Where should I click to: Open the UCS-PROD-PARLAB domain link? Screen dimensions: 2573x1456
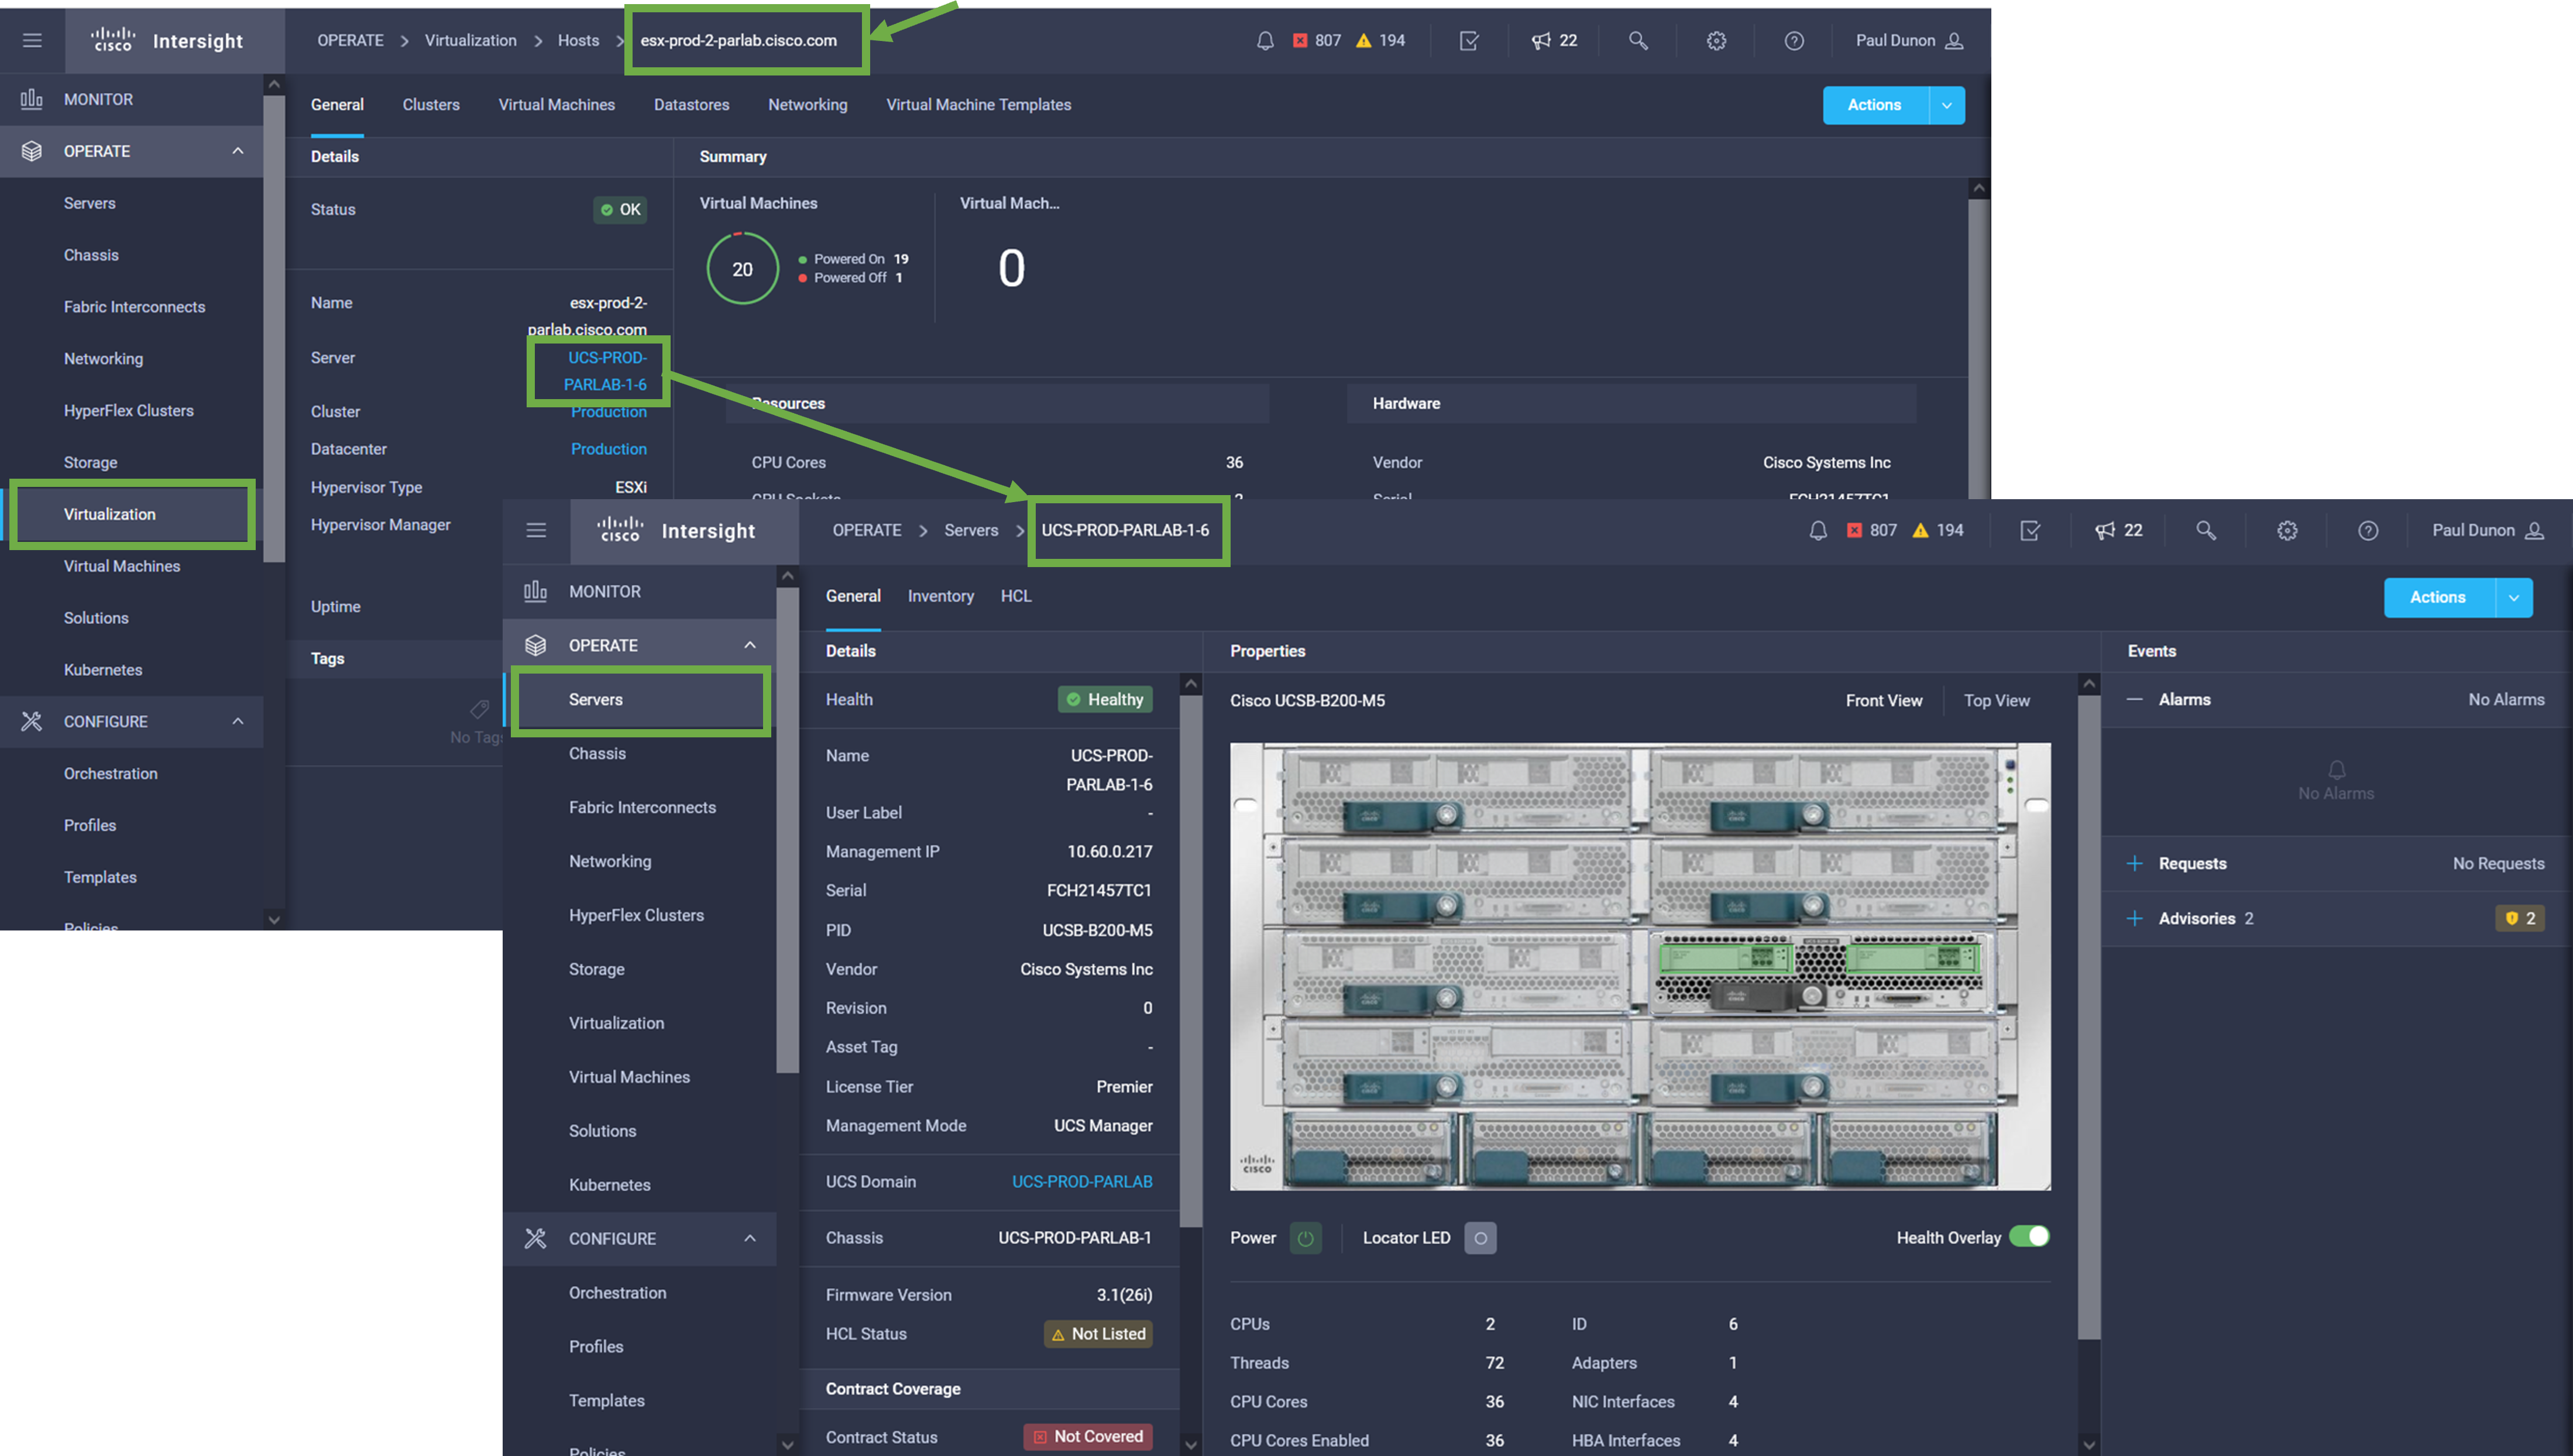[1081, 1182]
